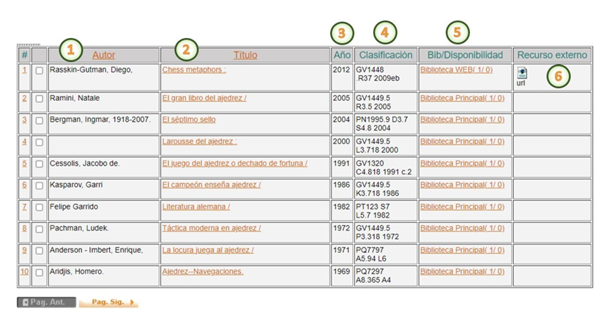Open Biblioteca Principal link for Cessolis row

(x=462, y=163)
